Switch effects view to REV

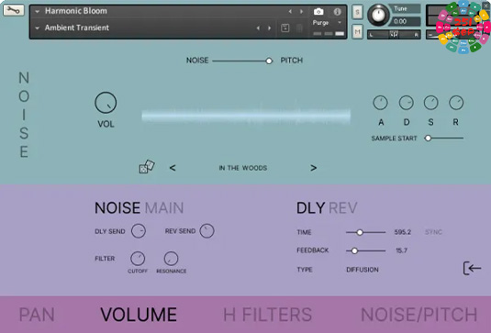coord(343,208)
